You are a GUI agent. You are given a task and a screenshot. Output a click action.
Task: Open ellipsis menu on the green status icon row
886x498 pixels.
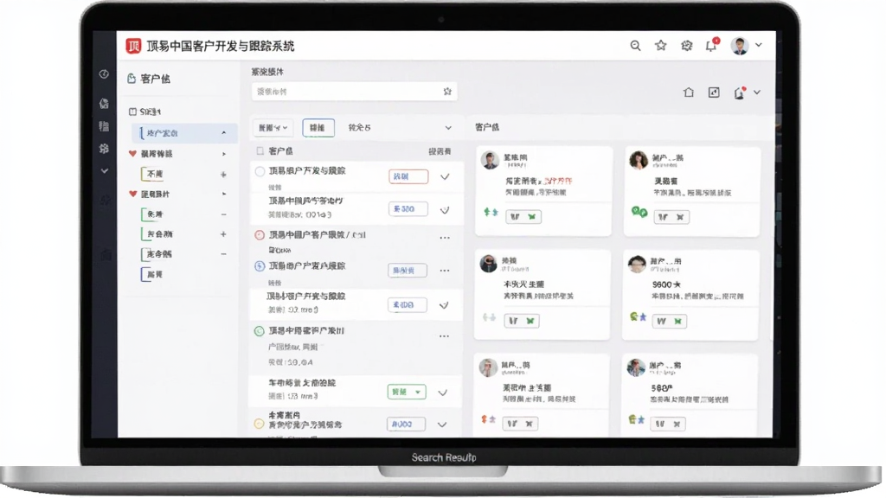[x=444, y=336]
